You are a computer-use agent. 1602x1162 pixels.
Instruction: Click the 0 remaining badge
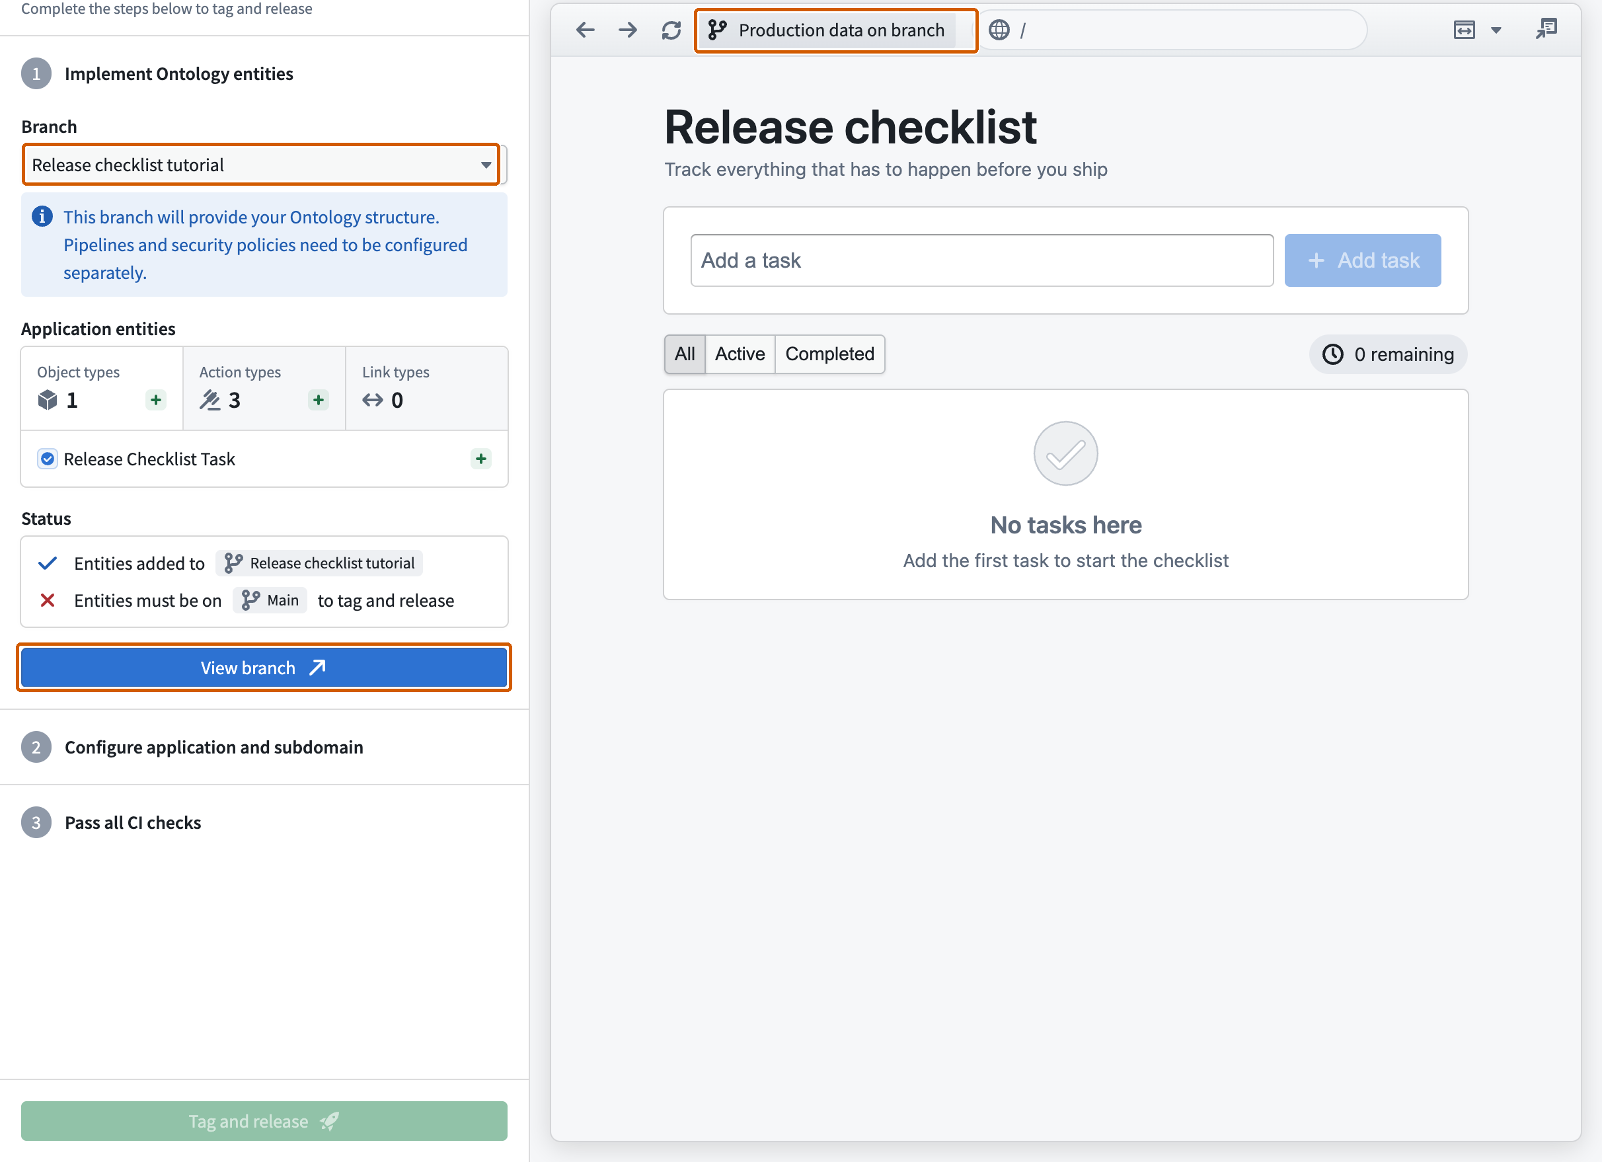coord(1388,354)
